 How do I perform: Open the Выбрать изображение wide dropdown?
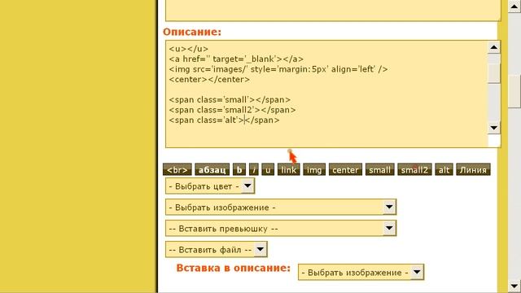[281, 207]
